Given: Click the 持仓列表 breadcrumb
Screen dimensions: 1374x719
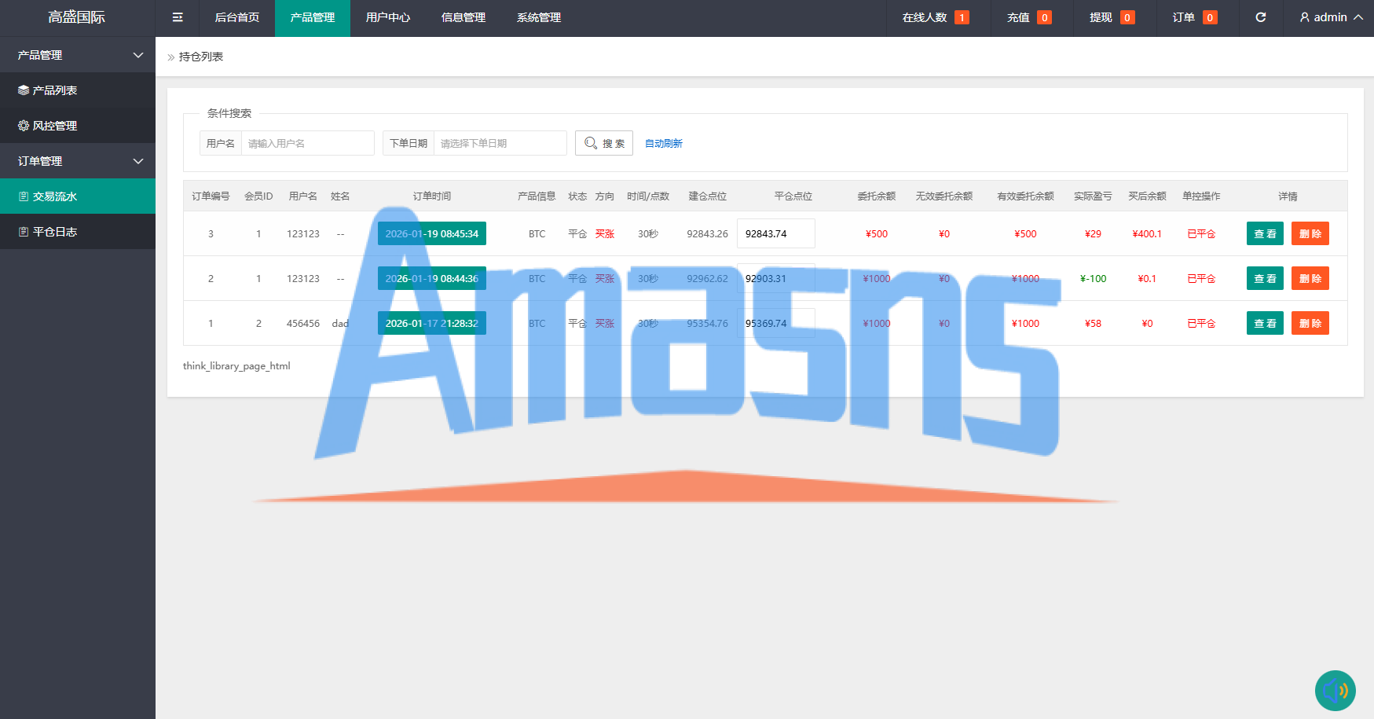Looking at the screenshot, I should (x=201, y=57).
